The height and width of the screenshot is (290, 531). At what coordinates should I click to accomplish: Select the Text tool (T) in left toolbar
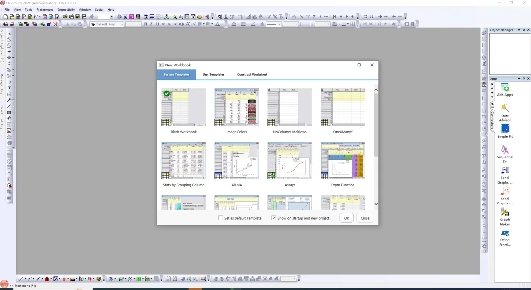click(x=9, y=88)
